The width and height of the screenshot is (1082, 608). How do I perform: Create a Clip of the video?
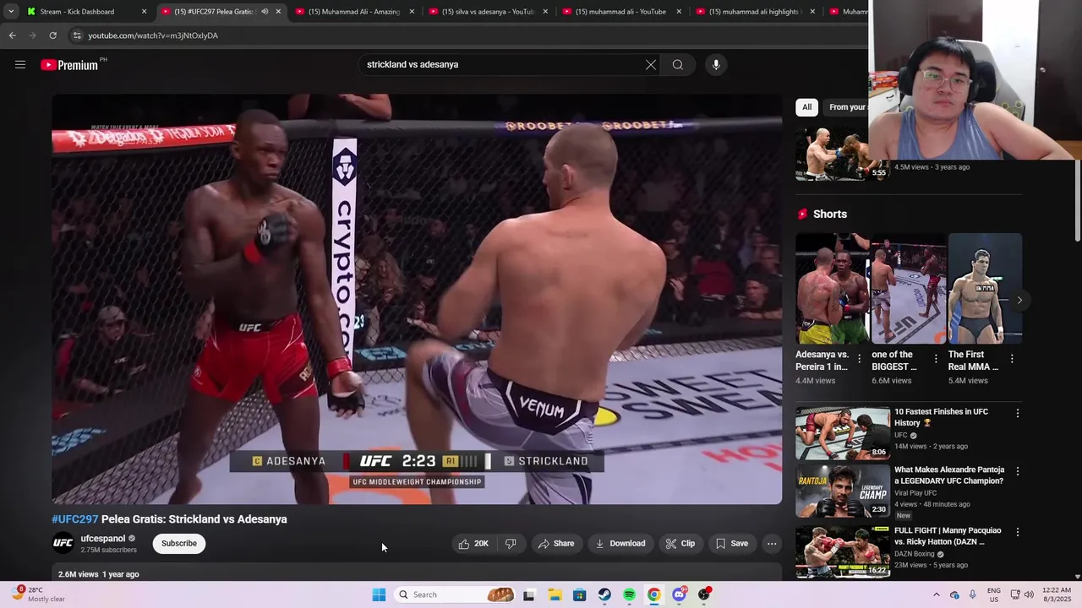pos(680,544)
